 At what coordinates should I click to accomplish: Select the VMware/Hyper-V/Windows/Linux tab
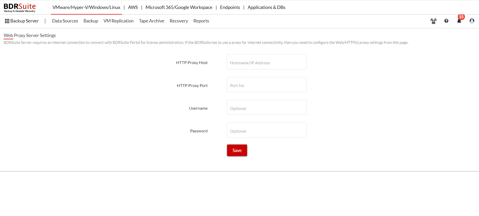pyautogui.click(x=86, y=7)
